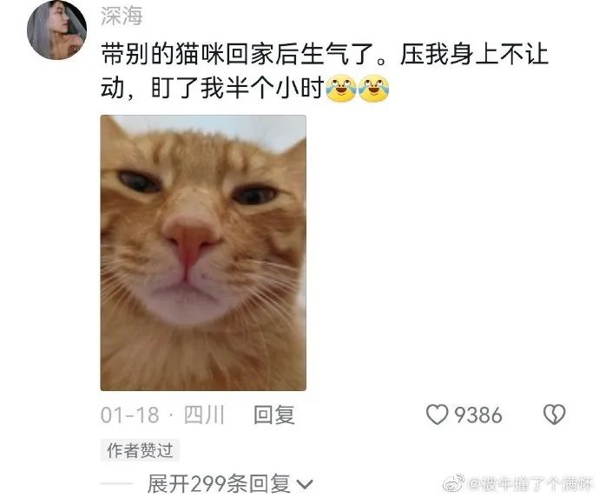
Task: Tap the dash line before 展开299条回复
Action: point(117,484)
